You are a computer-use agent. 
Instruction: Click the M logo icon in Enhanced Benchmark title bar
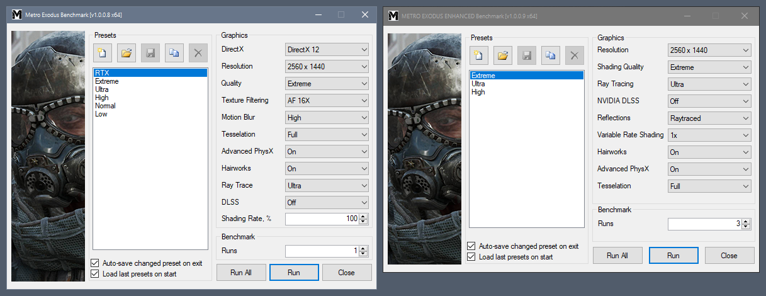click(393, 15)
